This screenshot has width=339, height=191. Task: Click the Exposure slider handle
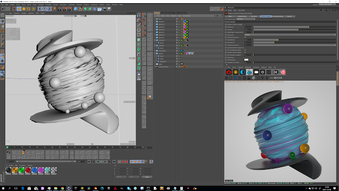coord(309,27)
